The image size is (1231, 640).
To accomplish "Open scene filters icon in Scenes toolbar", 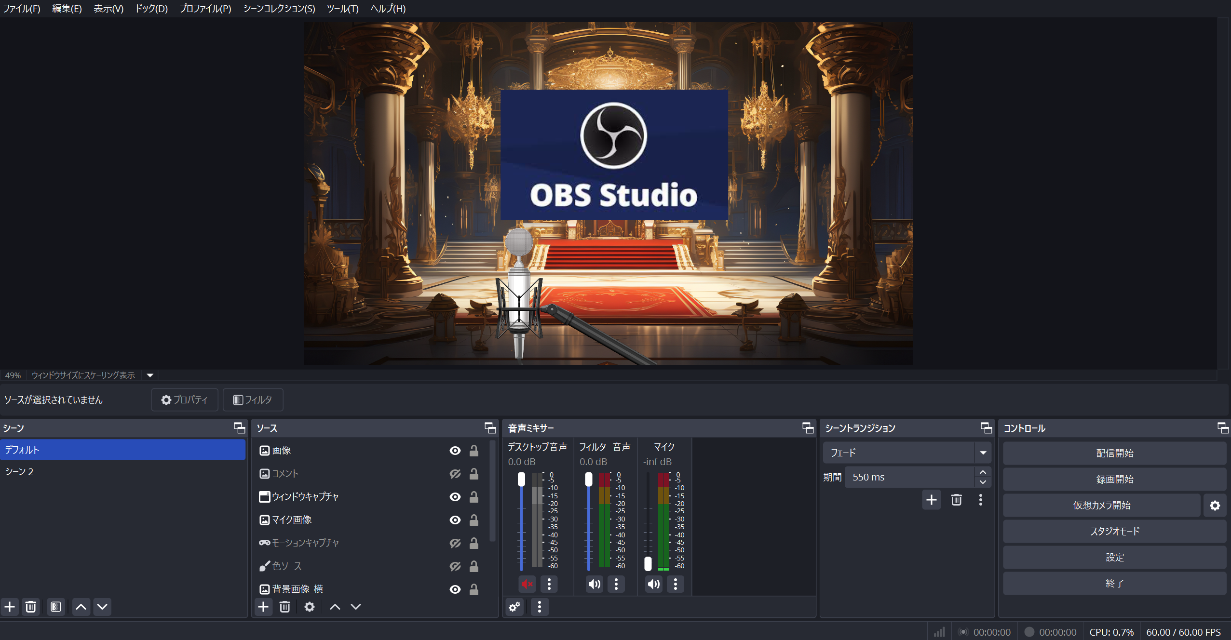I will 56,607.
